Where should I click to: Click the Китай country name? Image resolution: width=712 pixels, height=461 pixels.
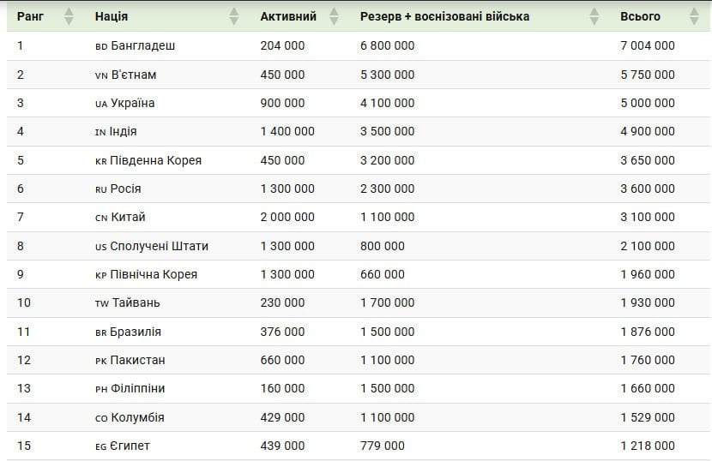tap(128, 218)
